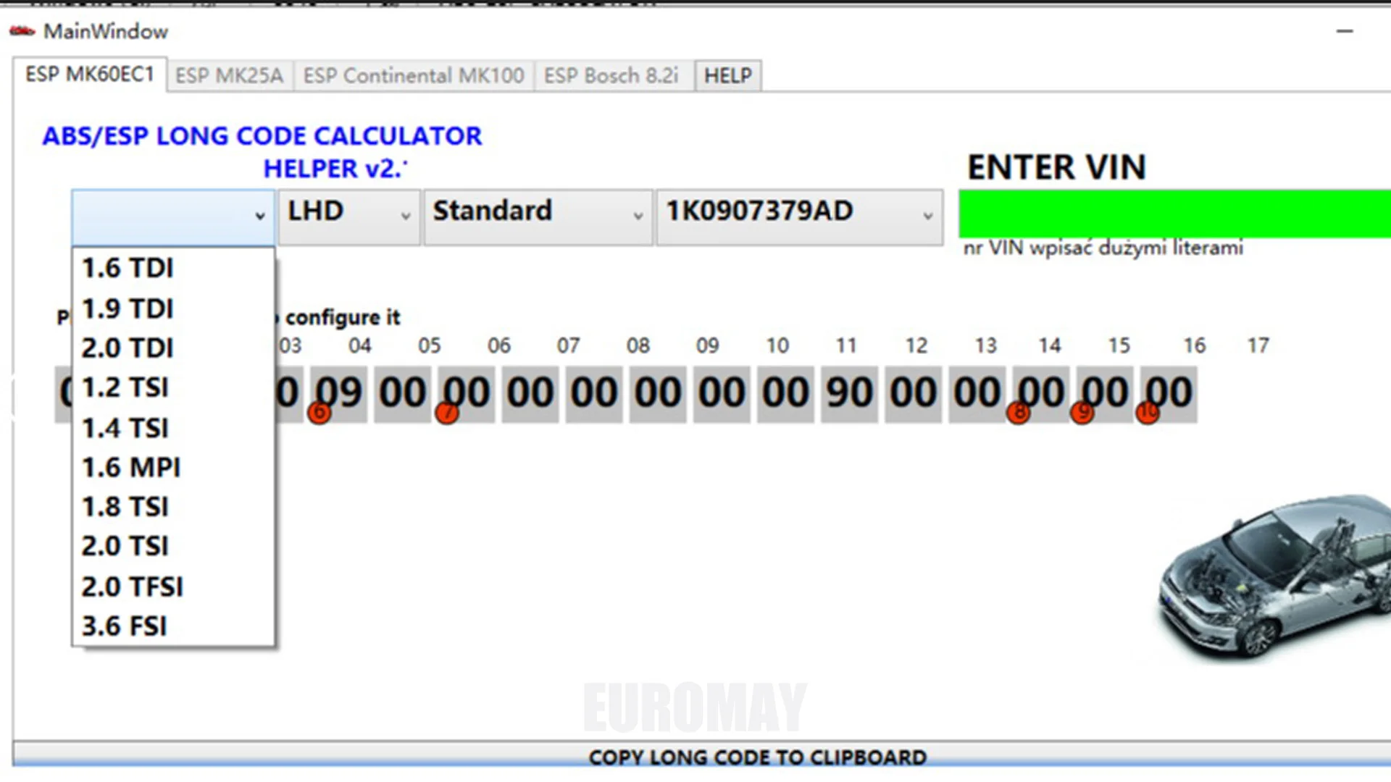This screenshot has width=1391, height=782.
Task: Click the cutaway car image
Action: (1274, 578)
